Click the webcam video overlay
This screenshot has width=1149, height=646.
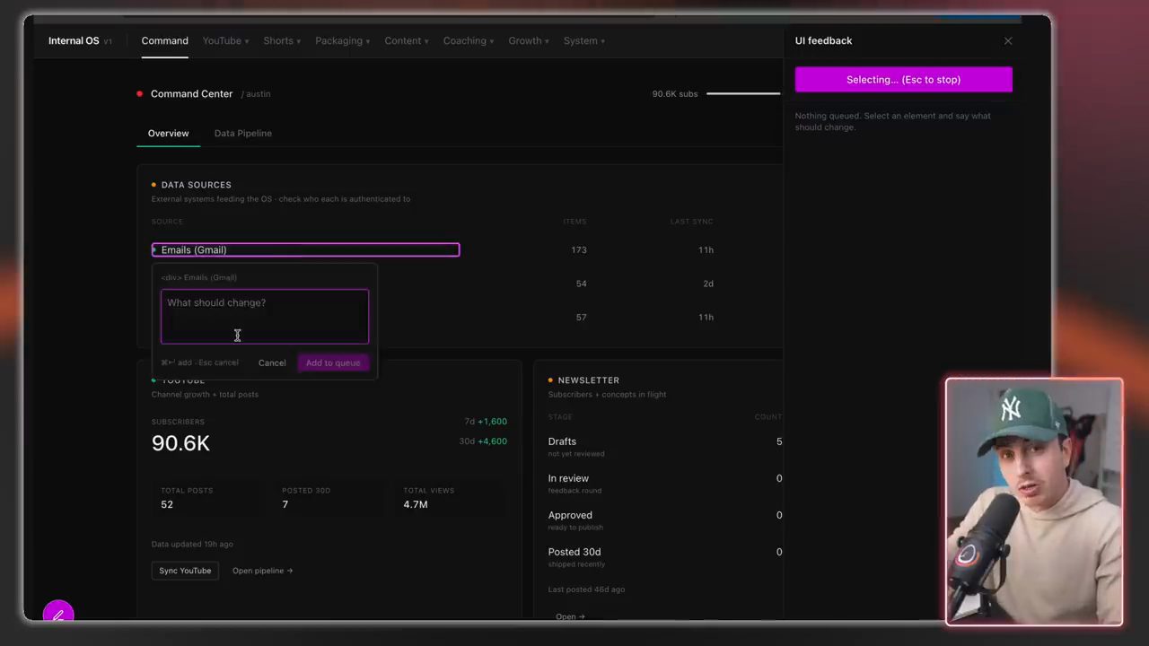point(1034,502)
